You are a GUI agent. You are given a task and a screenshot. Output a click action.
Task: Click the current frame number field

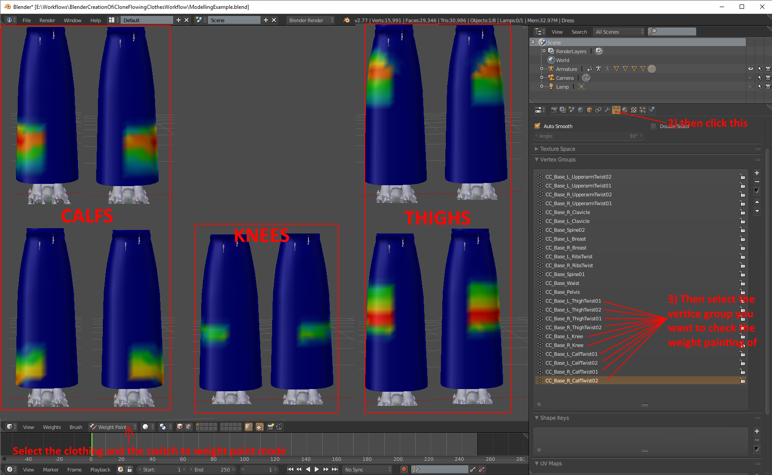pyautogui.click(x=259, y=469)
